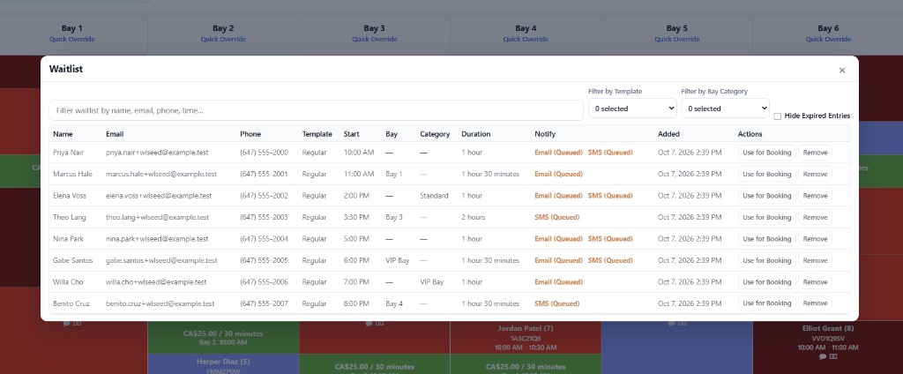Click Theo Lang's SMS (Queued) status
The width and height of the screenshot is (903, 374).
tap(557, 217)
